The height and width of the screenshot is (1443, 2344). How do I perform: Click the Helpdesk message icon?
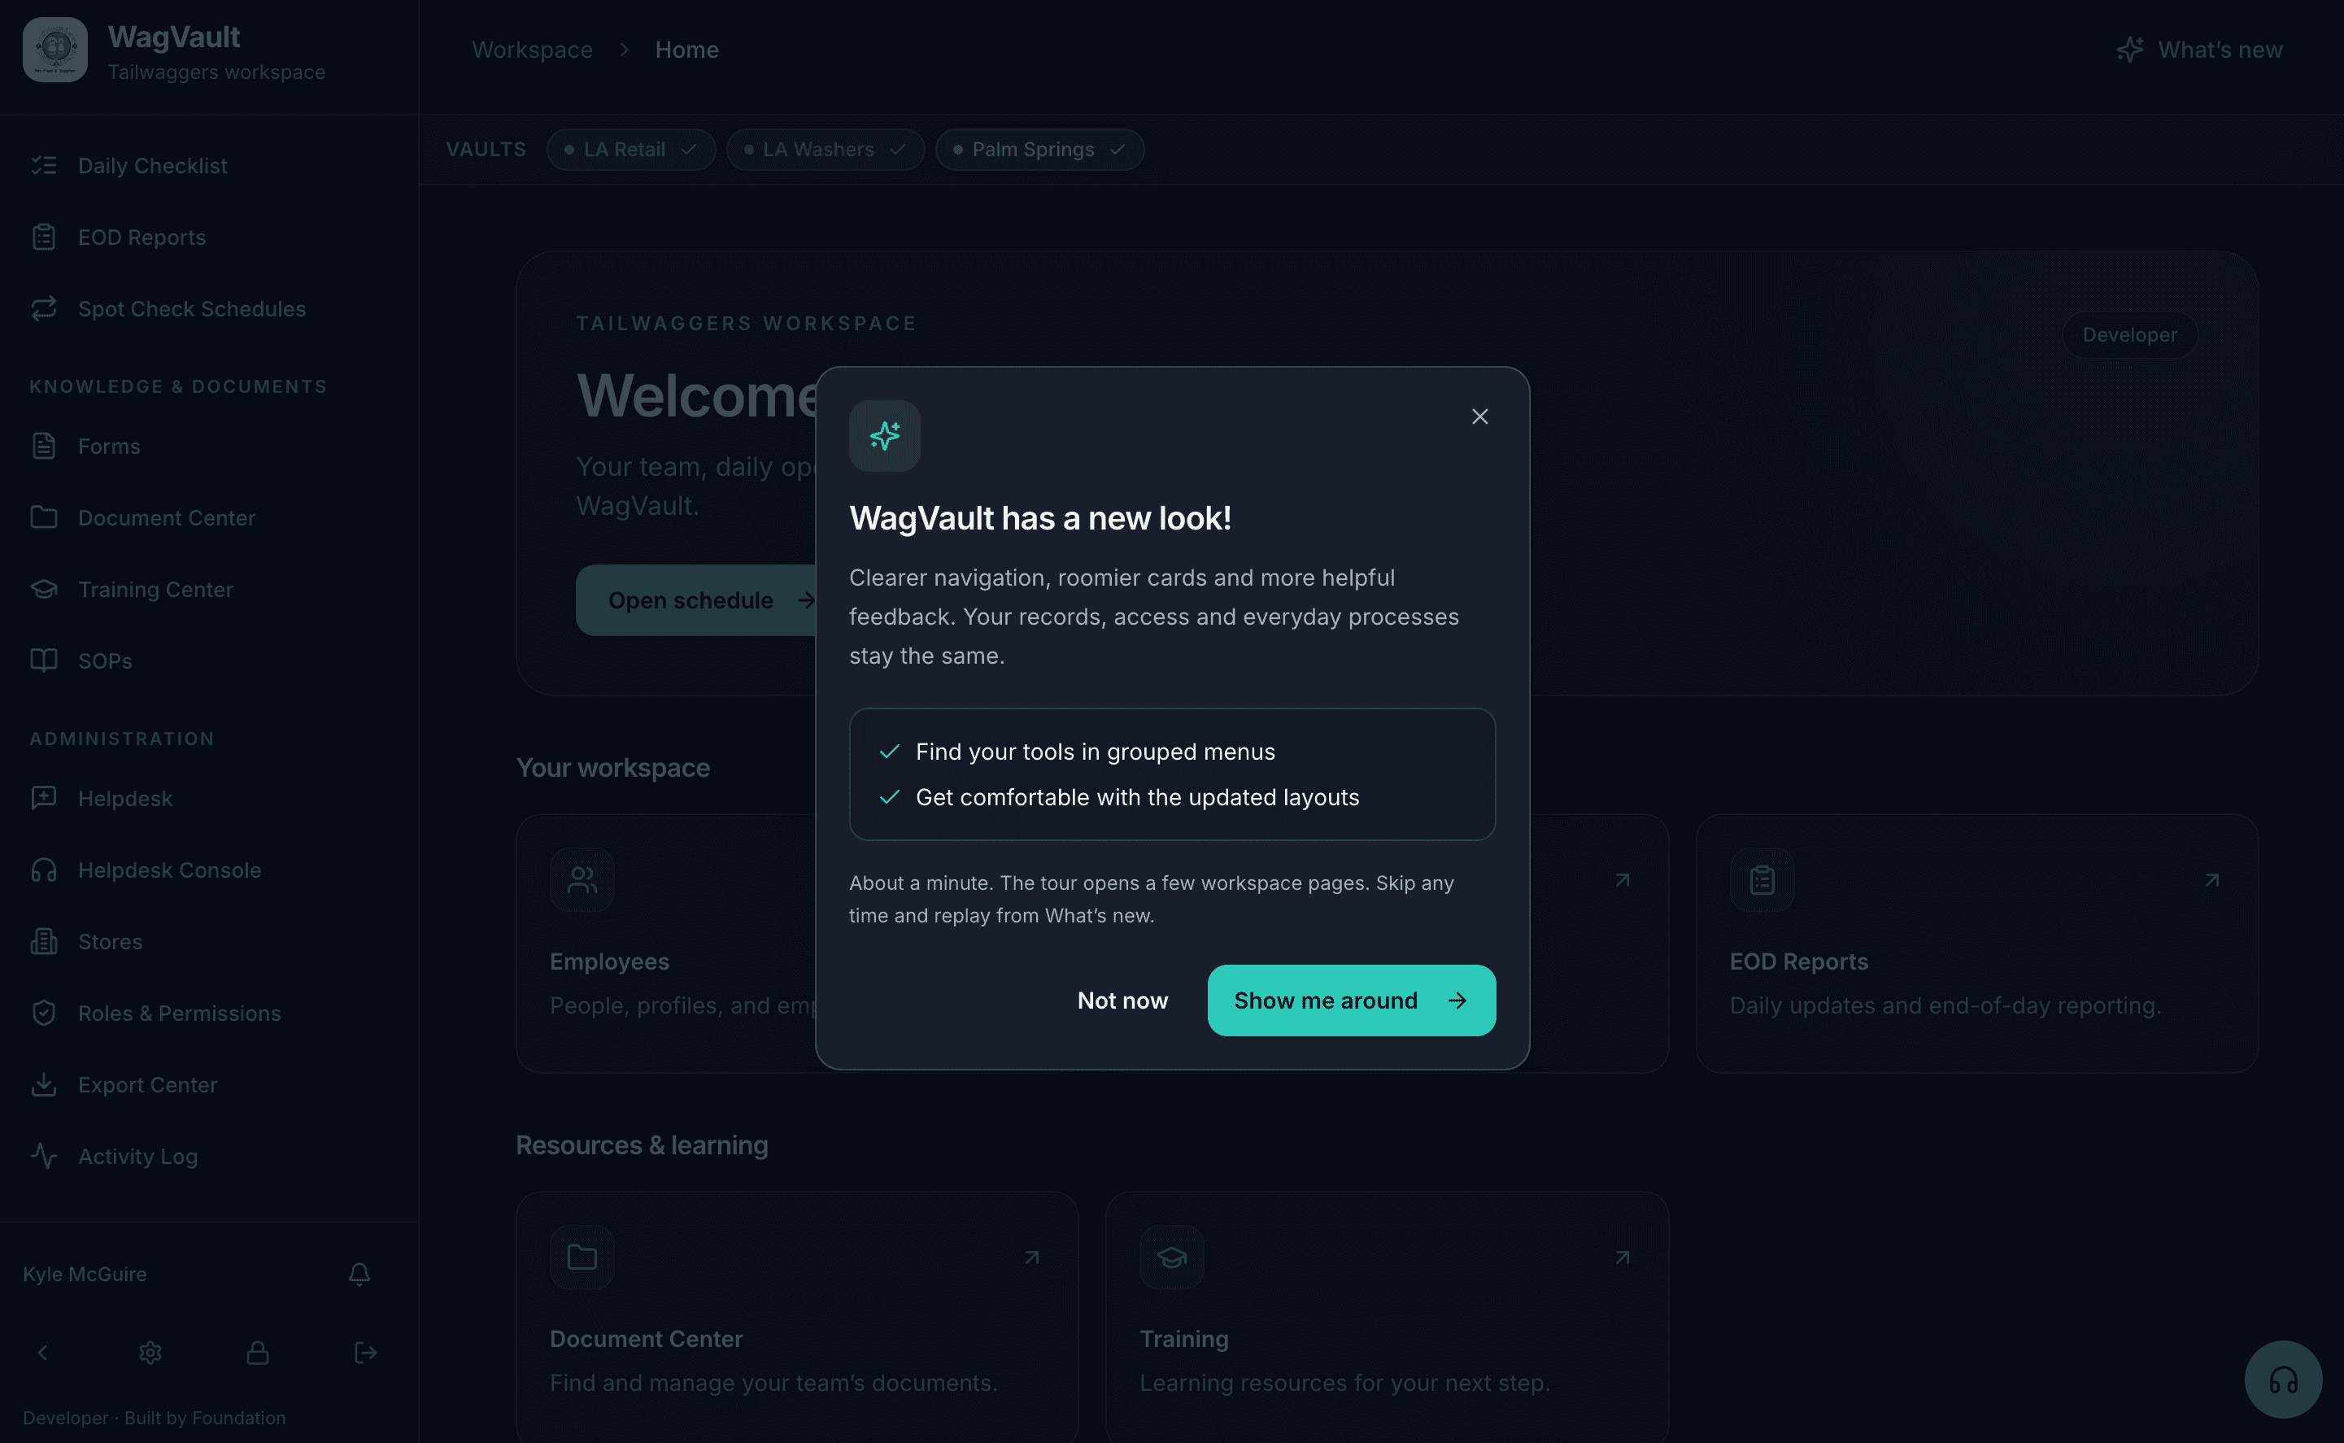click(x=44, y=798)
